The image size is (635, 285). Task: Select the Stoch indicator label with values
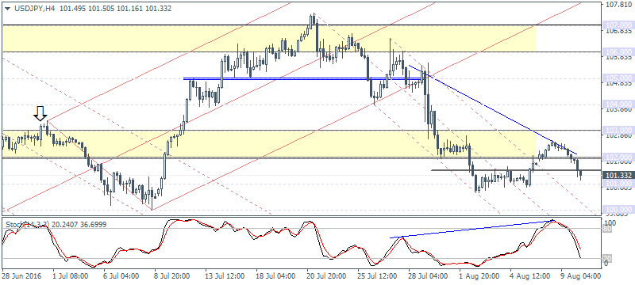pyautogui.click(x=55, y=224)
